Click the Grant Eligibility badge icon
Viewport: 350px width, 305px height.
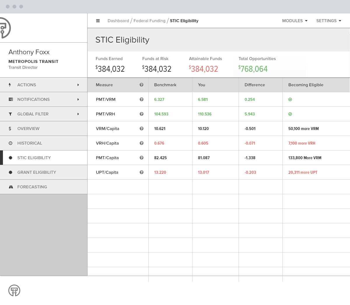pos(10,172)
